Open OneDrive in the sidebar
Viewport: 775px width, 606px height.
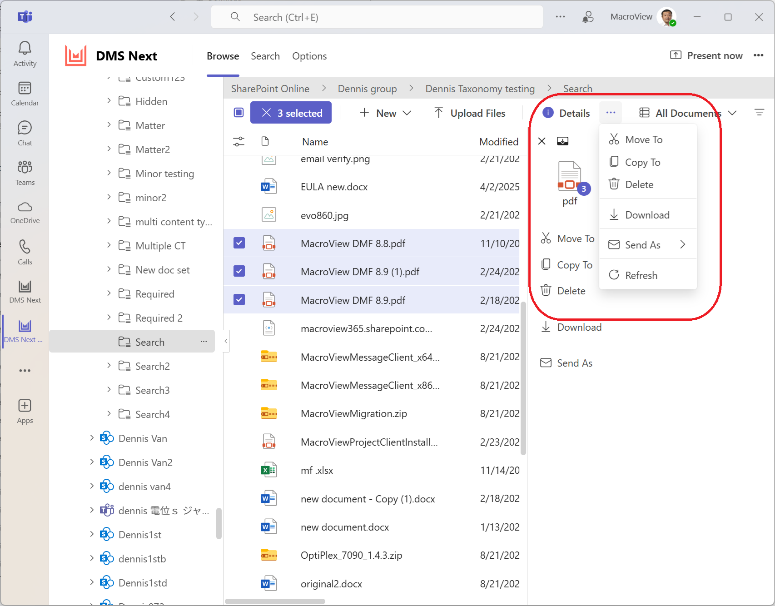pyautogui.click(x=25, y=213)
